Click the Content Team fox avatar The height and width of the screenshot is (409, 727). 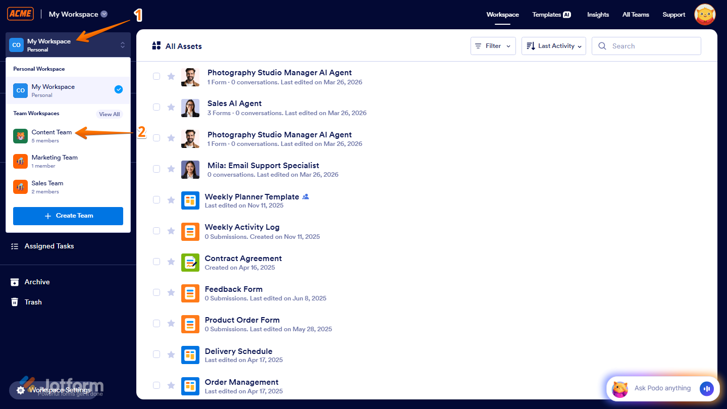point(20,136)
